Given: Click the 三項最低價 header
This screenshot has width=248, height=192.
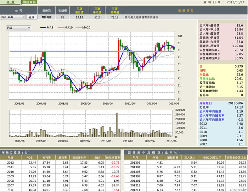Looking at the screenshot, I should coord(79,10).
